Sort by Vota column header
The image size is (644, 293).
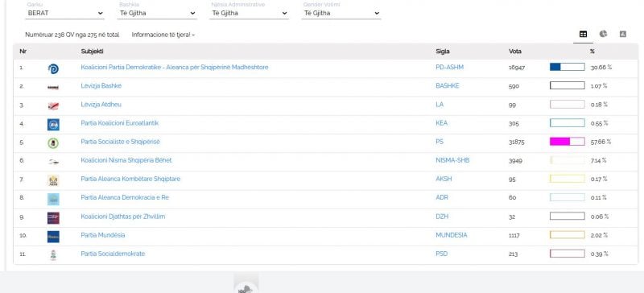pos(515,52)
